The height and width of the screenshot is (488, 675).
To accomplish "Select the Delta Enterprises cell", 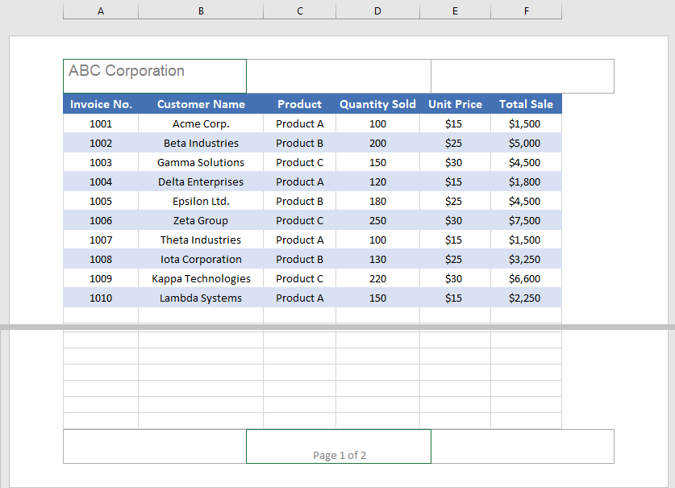I will pos(201,181).
